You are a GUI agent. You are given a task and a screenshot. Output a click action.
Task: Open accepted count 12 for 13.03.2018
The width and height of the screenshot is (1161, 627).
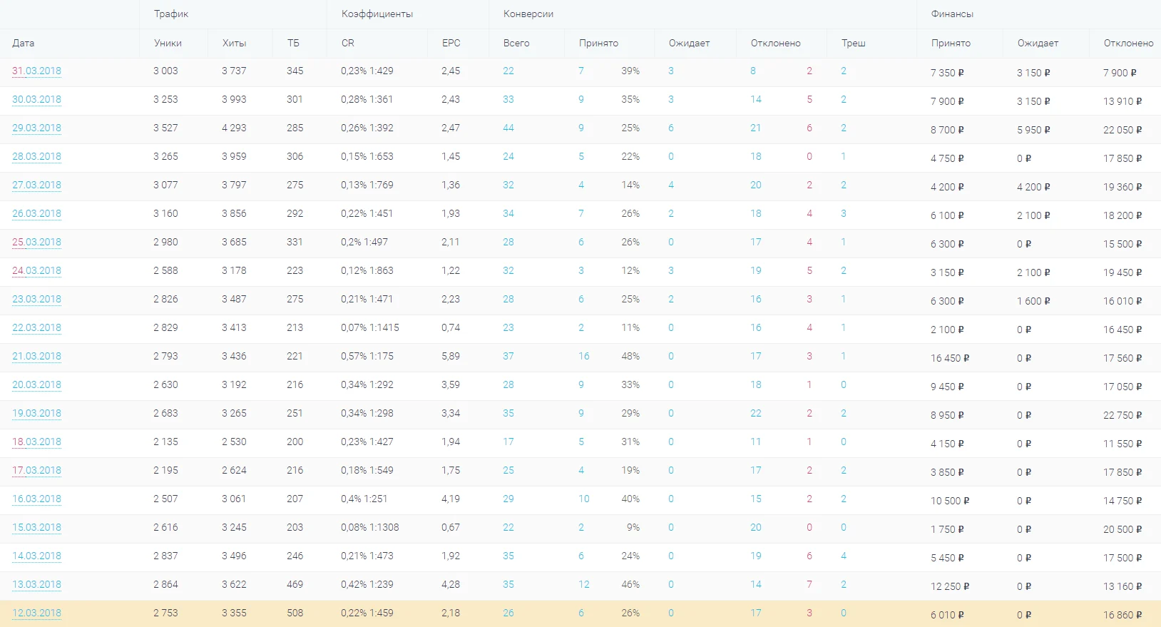(584, 585)
